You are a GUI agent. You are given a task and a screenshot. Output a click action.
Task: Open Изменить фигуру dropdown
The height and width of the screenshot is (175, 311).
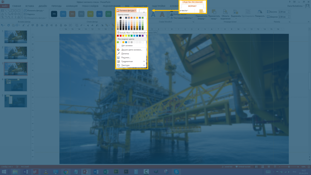coord(35,10)
